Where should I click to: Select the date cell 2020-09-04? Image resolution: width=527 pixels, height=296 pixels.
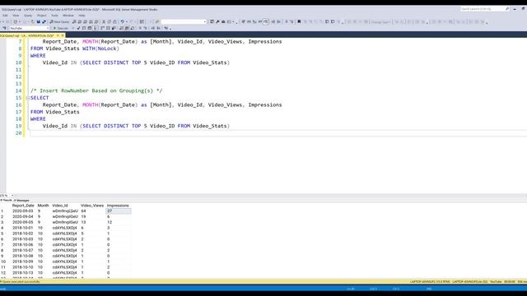[23, 217]
